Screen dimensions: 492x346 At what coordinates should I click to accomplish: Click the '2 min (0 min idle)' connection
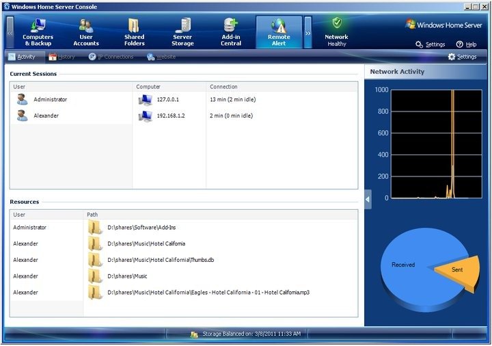(231, 116)
